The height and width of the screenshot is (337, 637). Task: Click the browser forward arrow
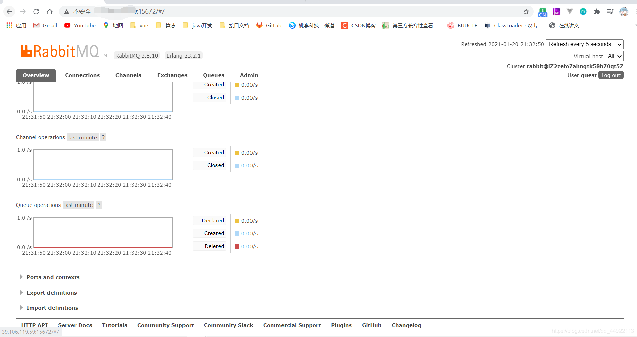tap(23, 12)
